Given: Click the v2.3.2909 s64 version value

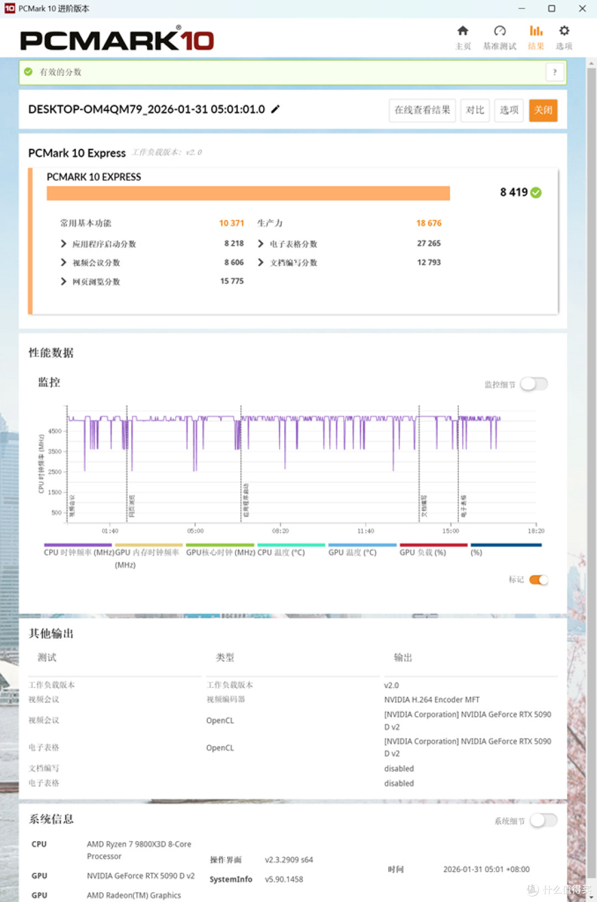Looking at the screenshot, I should click(x=289, y=859).
